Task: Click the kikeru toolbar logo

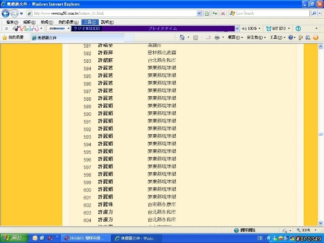Action: (26, 28)
